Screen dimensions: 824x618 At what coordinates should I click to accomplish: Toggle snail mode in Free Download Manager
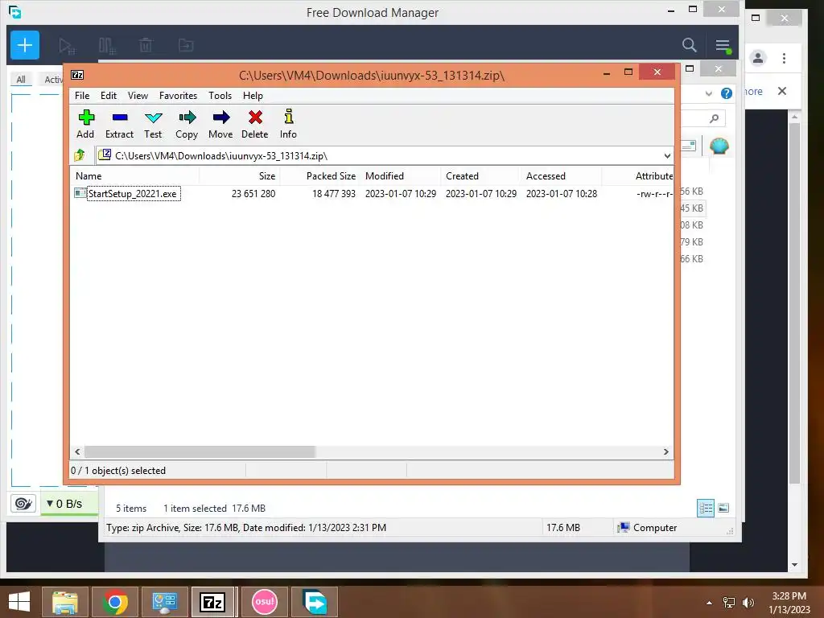click(23, 504)
